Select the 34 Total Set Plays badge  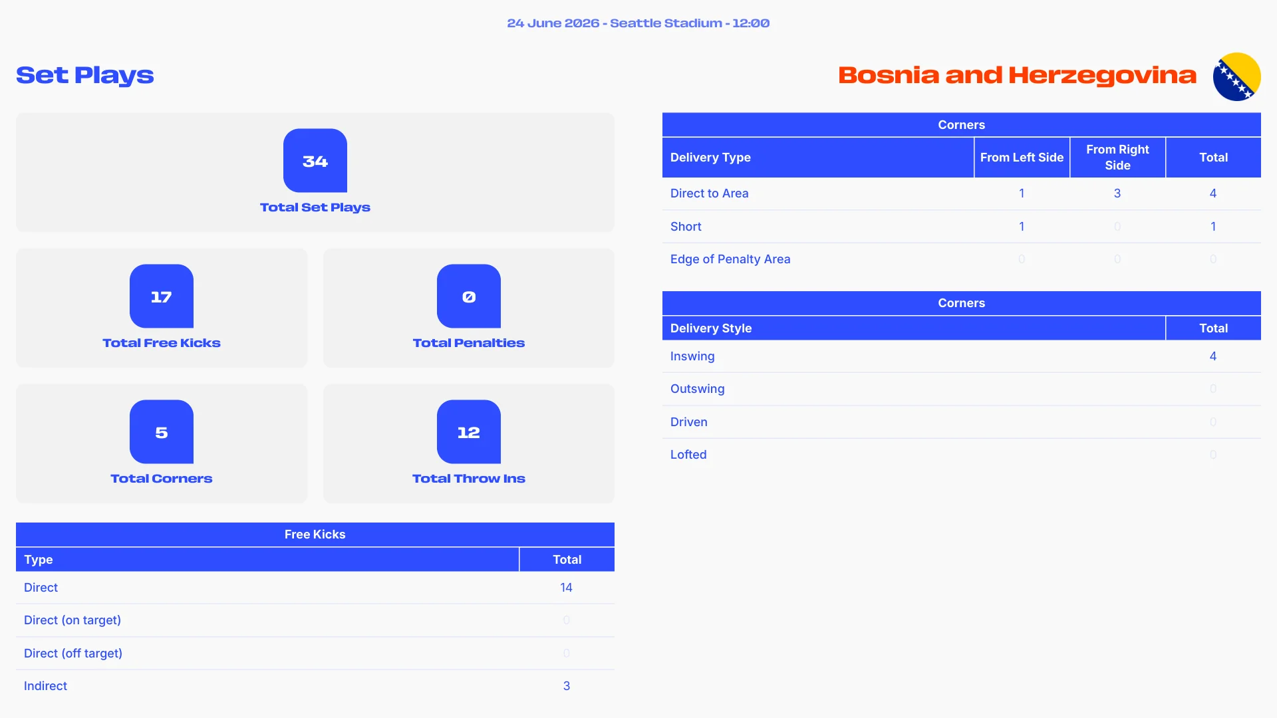tap(315, 160)
